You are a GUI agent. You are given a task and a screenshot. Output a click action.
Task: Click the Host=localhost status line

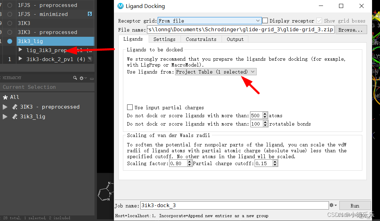(x=192, y=216)
